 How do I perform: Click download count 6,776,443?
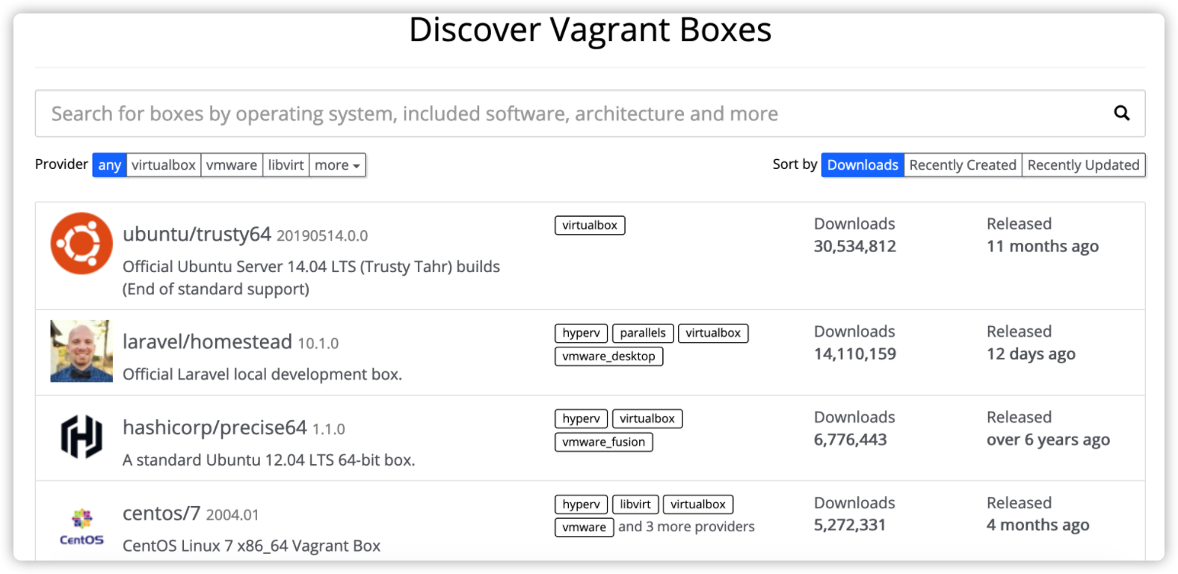coord(851,440)
